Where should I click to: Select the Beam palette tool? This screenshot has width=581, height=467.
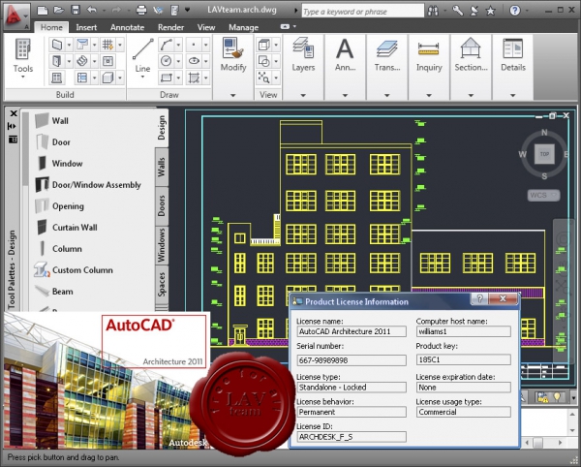[x=54, y=292]
